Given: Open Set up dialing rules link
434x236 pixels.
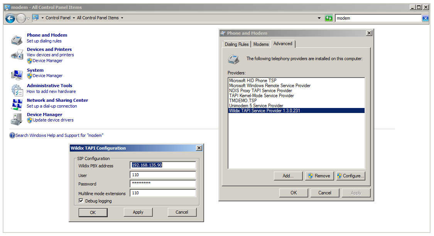Looking at the screenshot, I should click(44, 41).
